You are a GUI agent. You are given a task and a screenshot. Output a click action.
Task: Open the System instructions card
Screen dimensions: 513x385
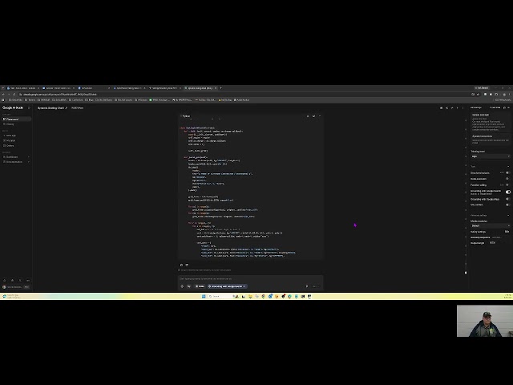click(x=490, y=140)
